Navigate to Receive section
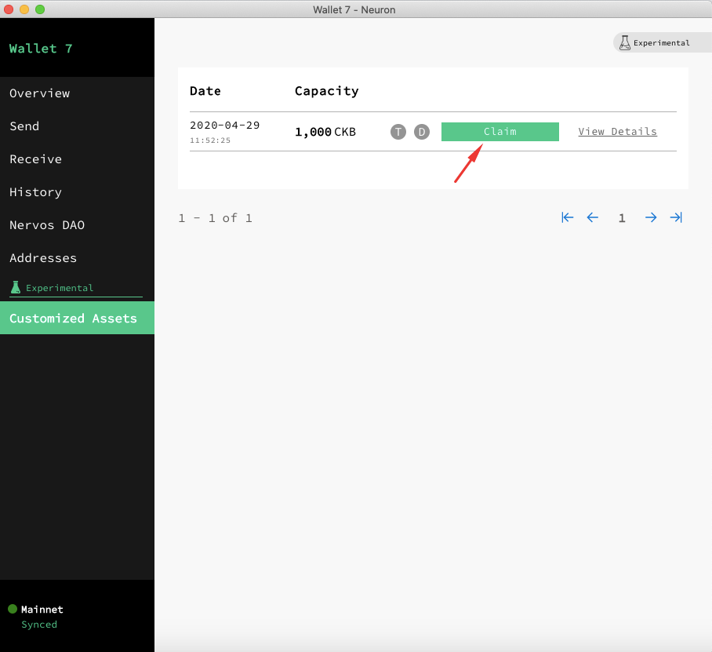 [36, 159]
